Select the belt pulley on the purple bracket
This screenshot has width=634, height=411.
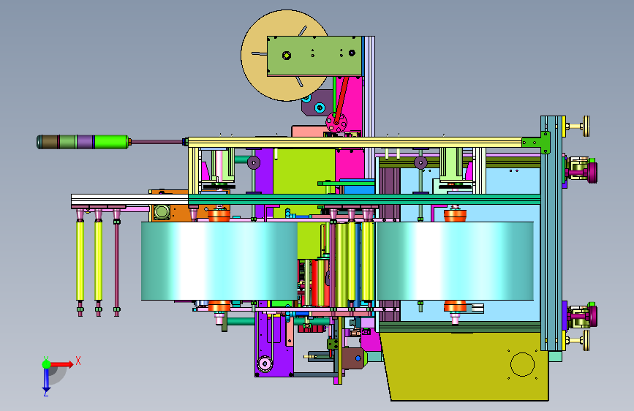pyautogui.click(x=265, y=363)
